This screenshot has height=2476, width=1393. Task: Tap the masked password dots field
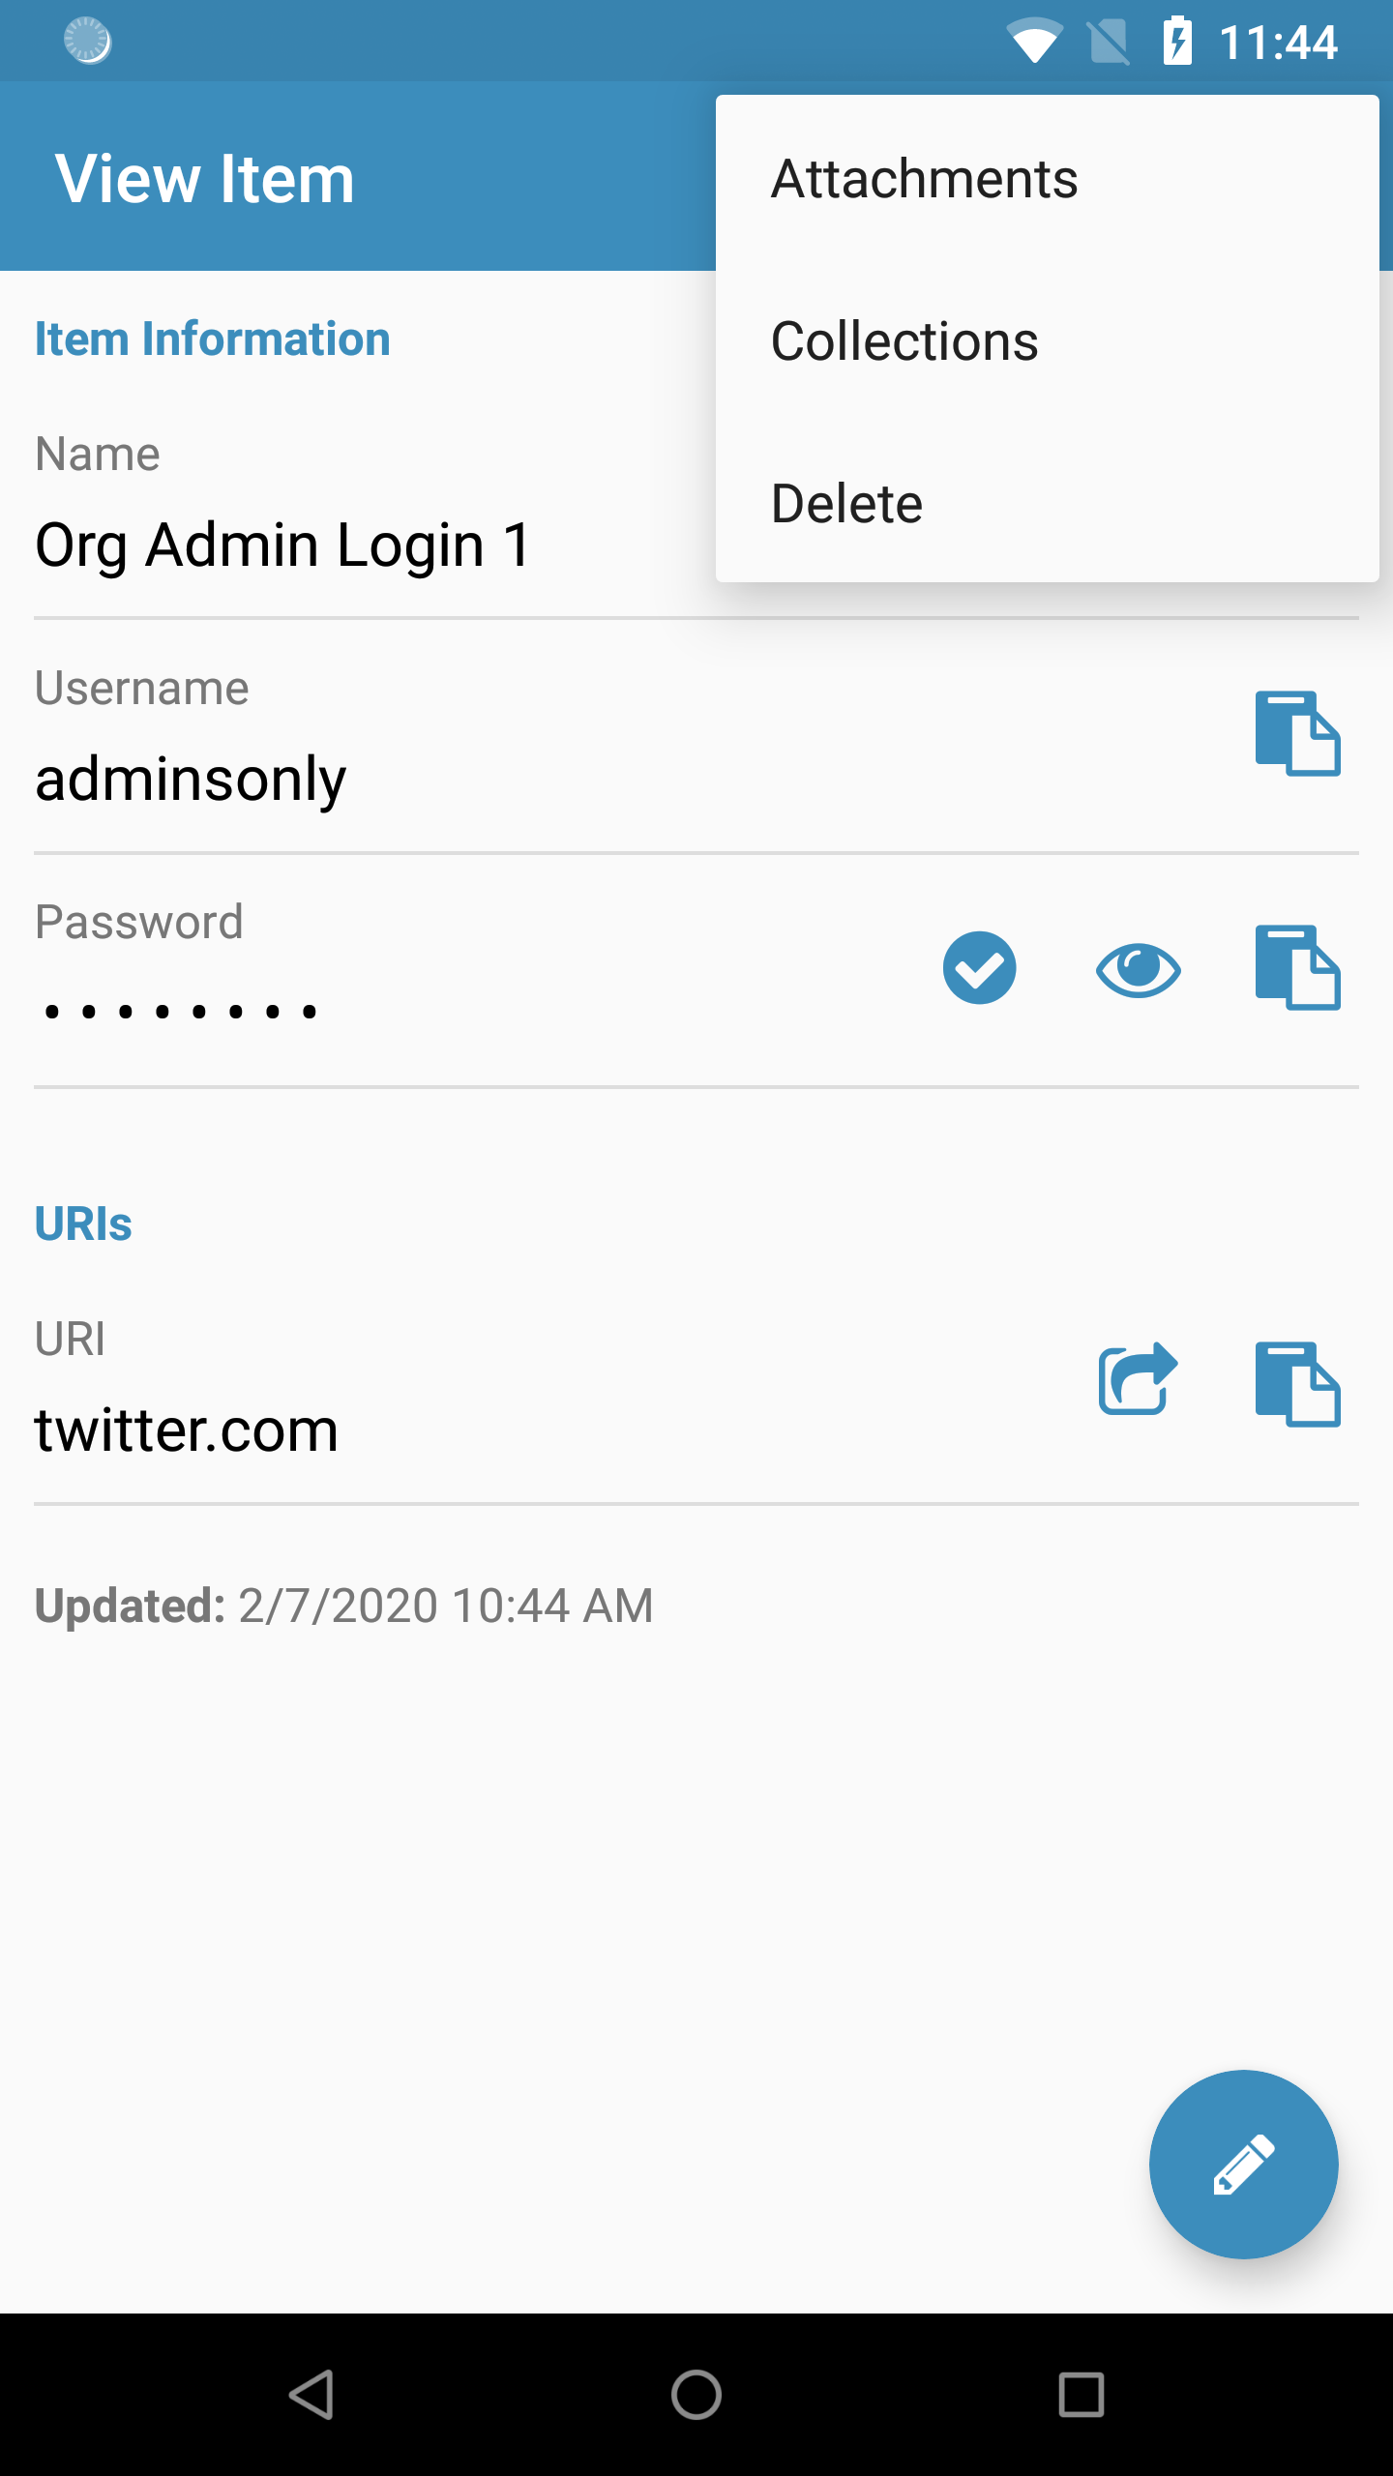[181, 1012]
